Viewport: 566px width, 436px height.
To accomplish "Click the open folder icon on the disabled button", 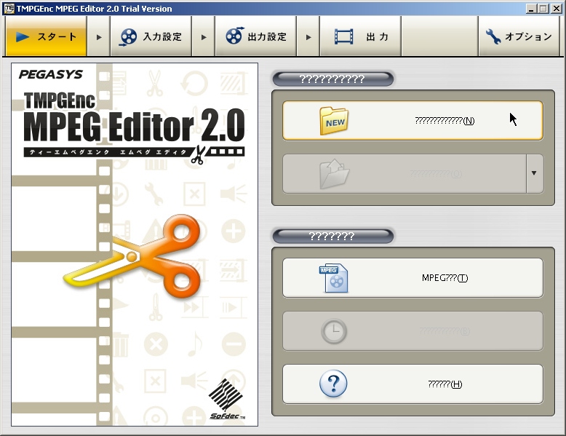I will [334, 174].
